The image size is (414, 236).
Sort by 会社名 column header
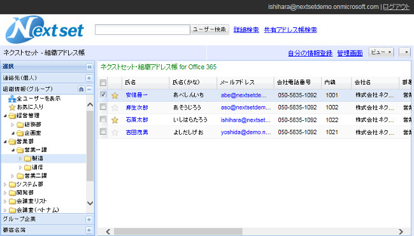375,83
